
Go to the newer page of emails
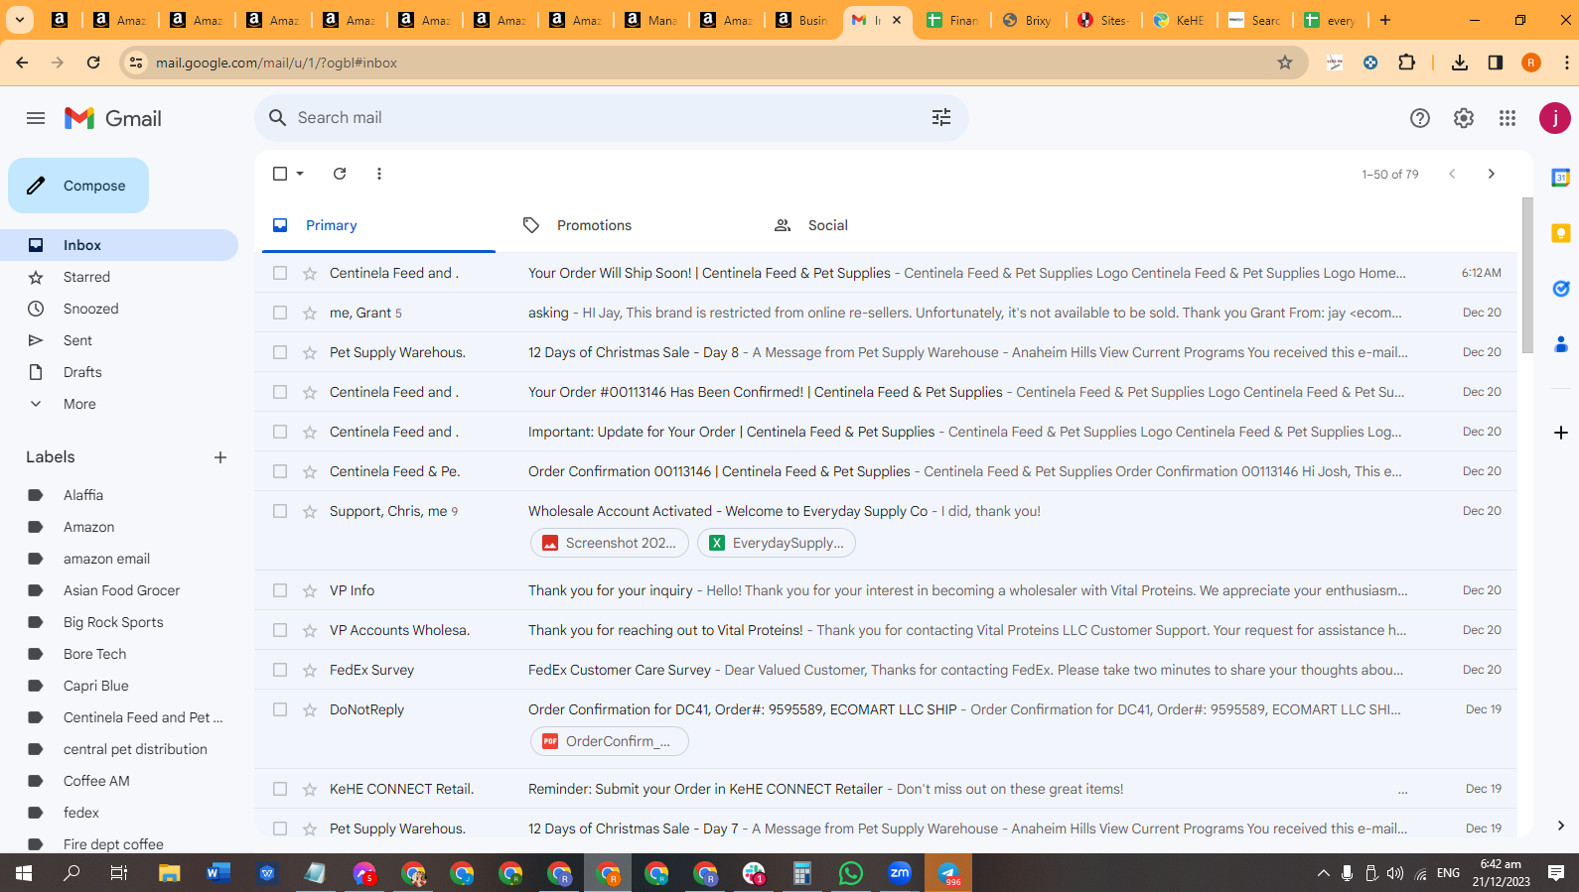coord(1452,174)
